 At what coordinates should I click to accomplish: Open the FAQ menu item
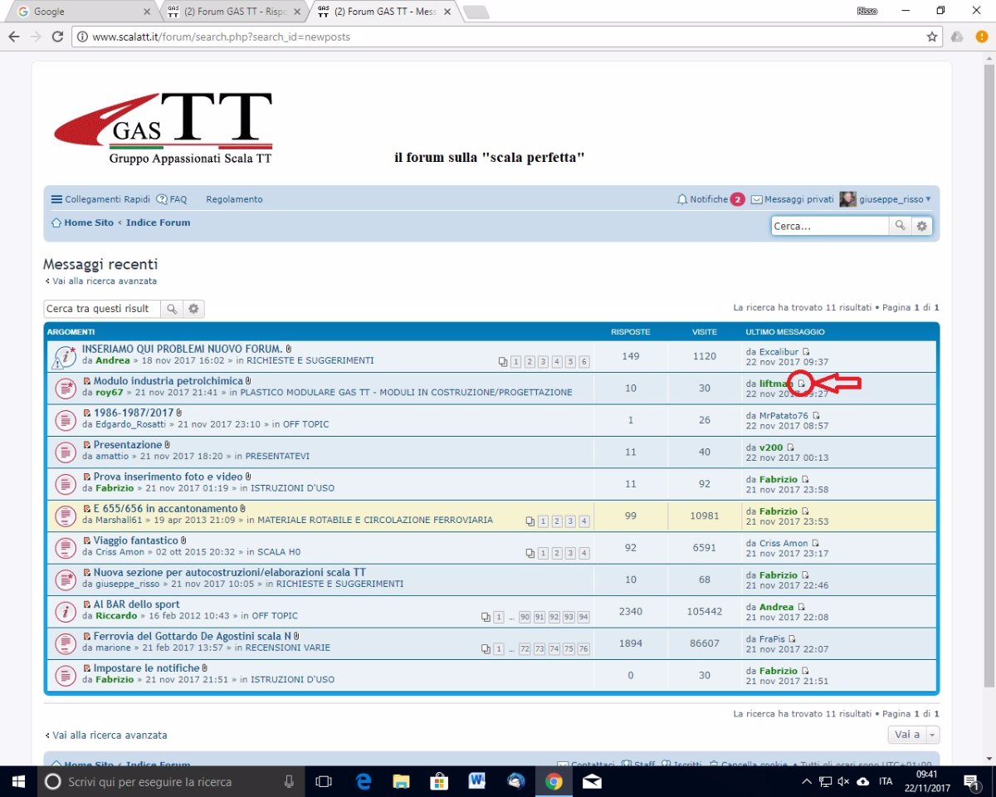pyautogui.click(x=172, y=199)
